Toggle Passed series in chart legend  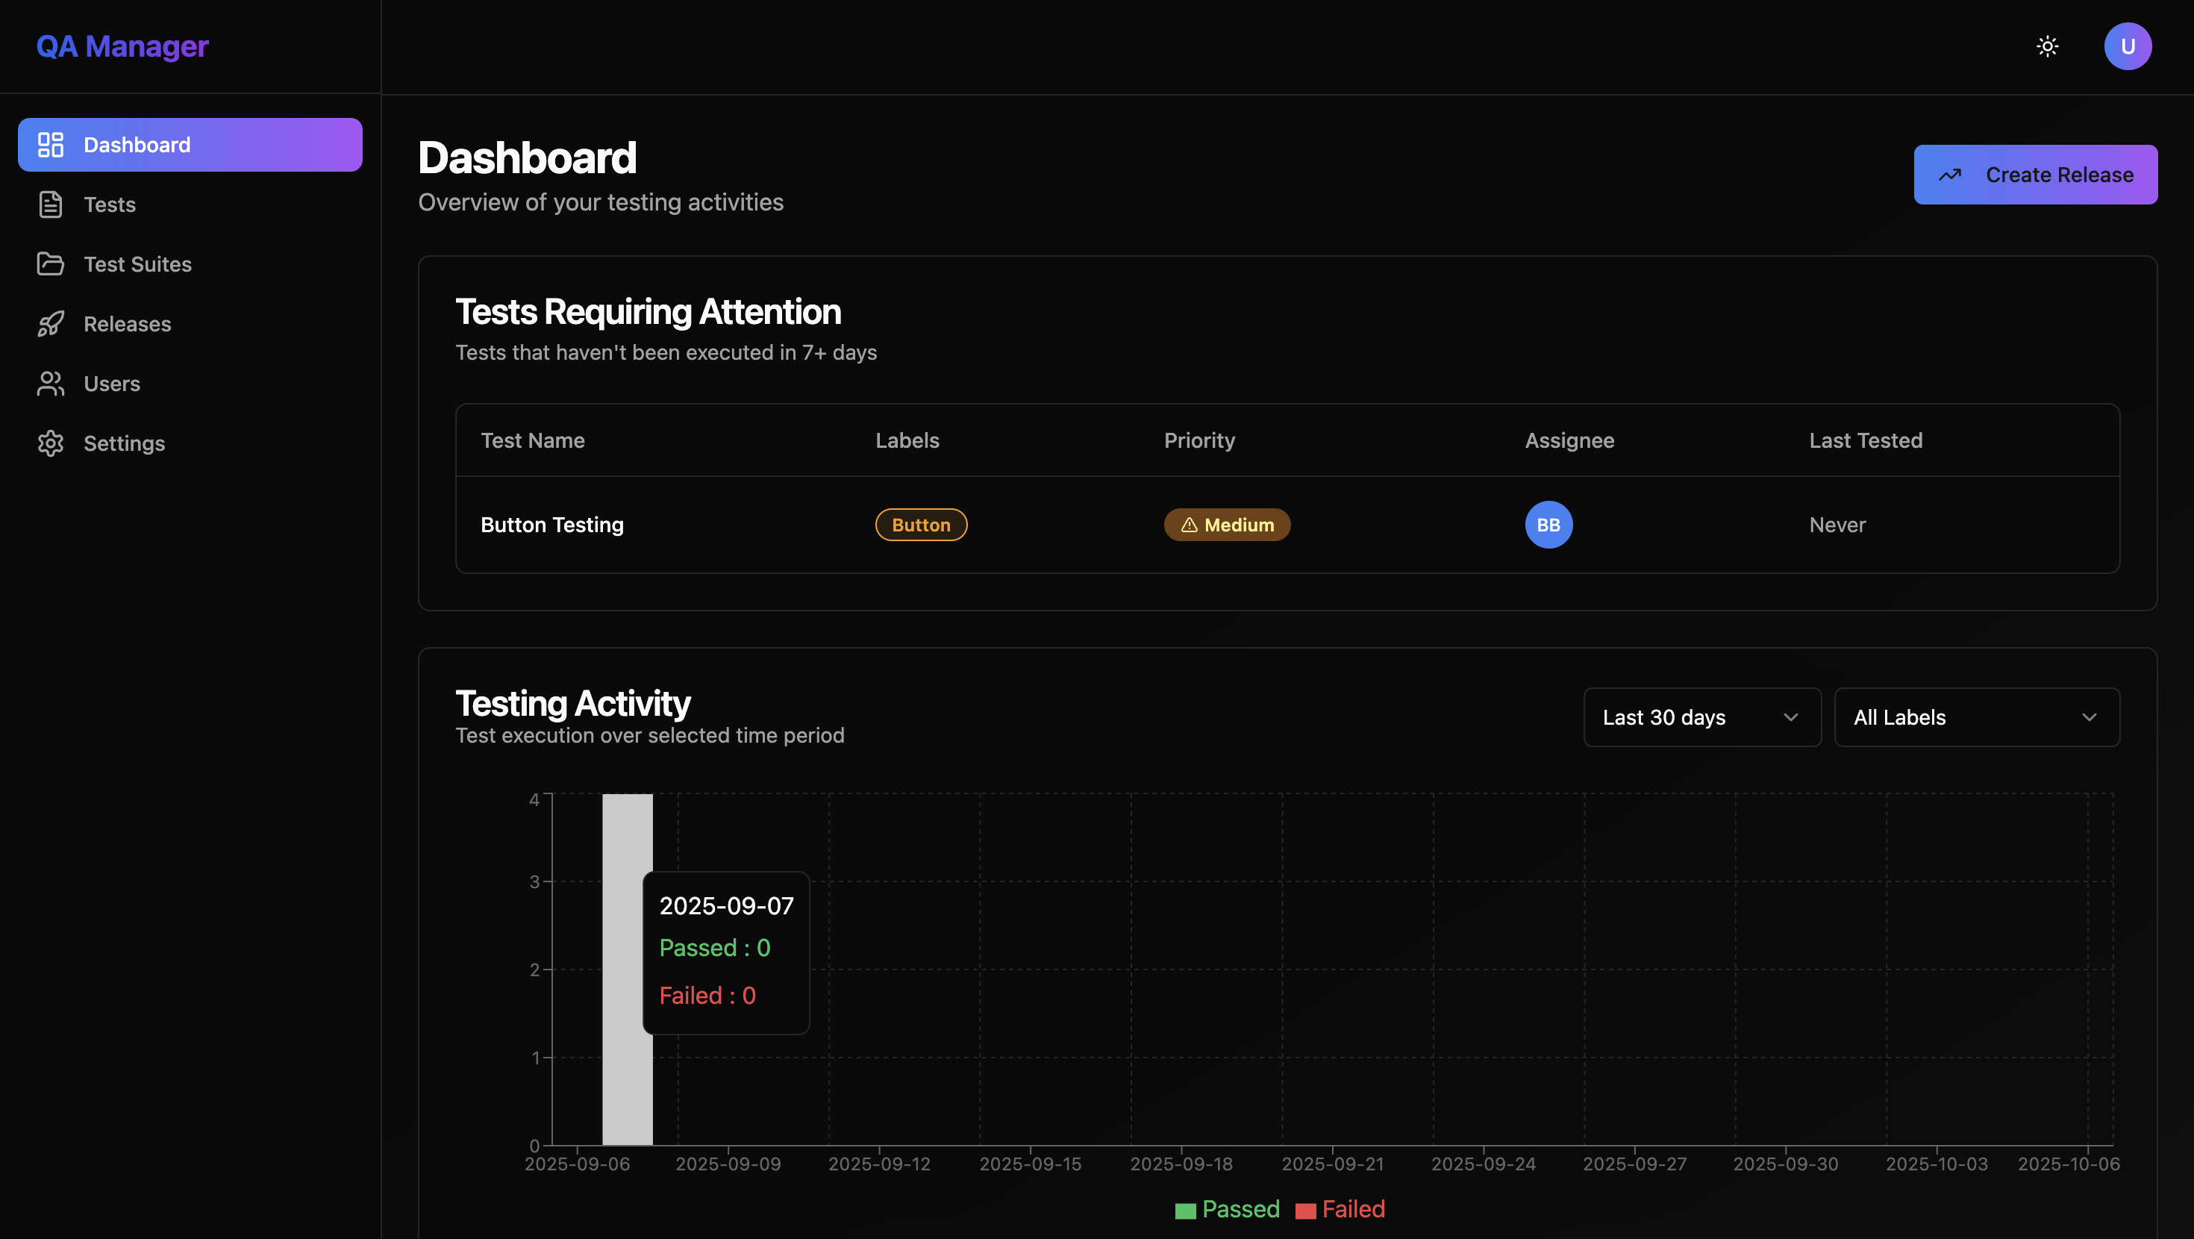pos(1240,1209)
